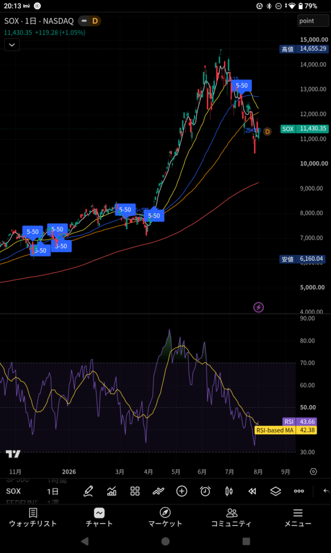Tap the undo arrow icon

(327, 491)
